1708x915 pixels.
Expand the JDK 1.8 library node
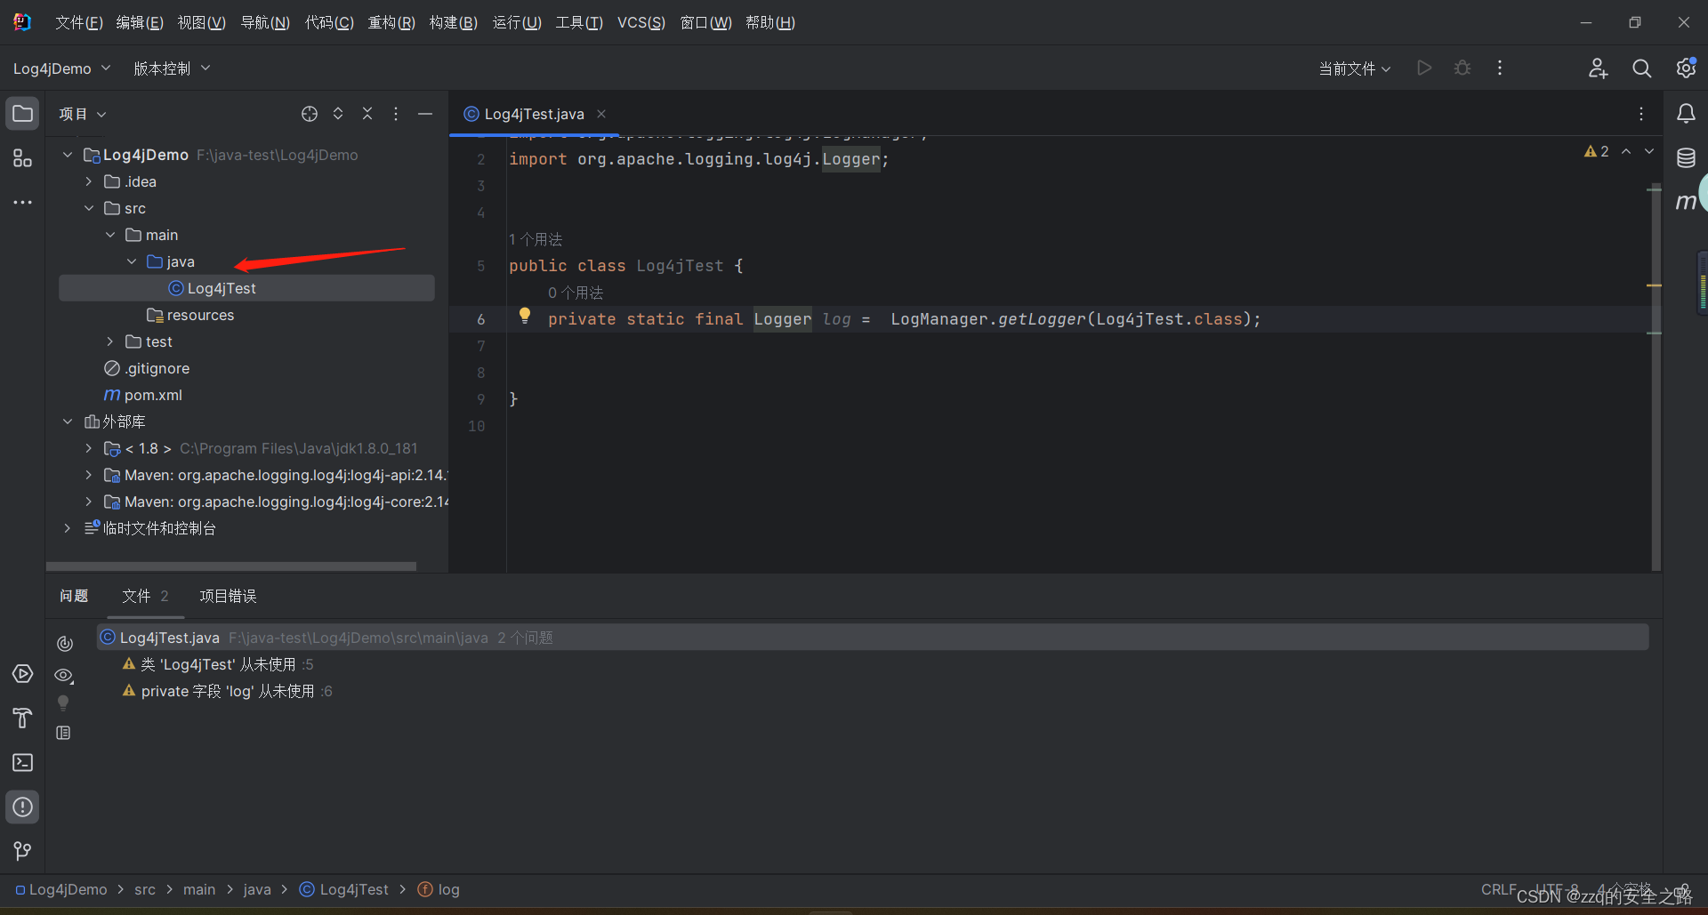tap(88, 448)
